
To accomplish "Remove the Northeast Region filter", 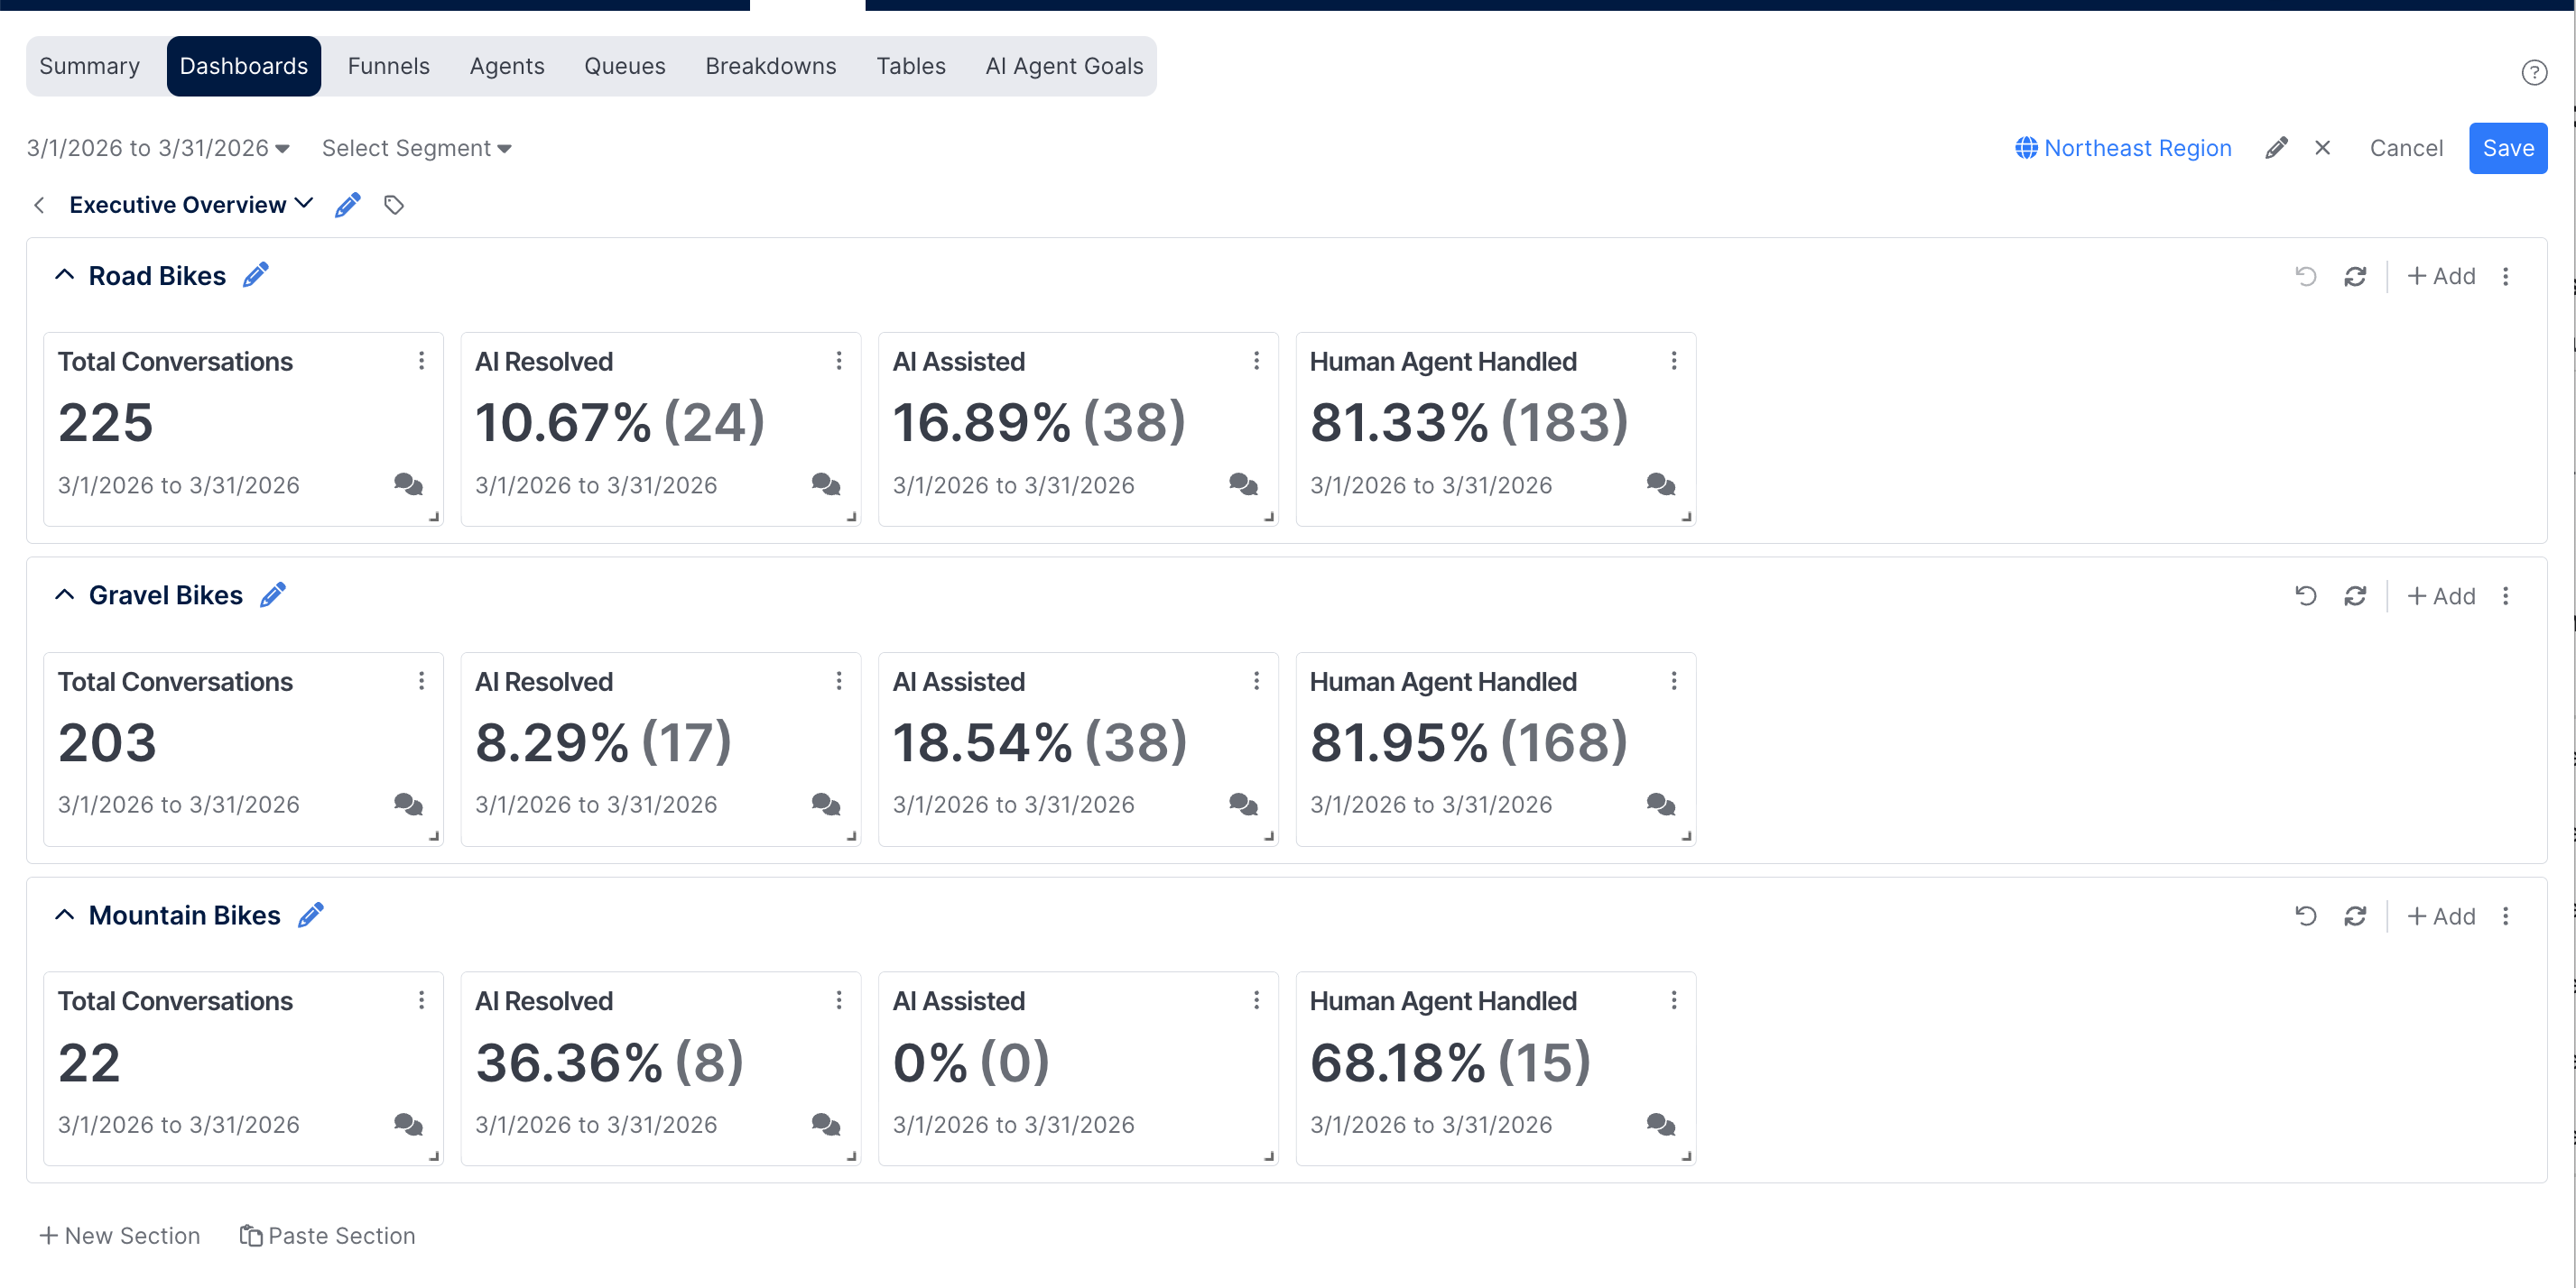I will point(2323,148).
